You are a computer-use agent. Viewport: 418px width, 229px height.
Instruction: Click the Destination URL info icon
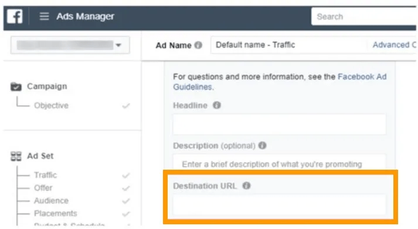click(246, 186)
